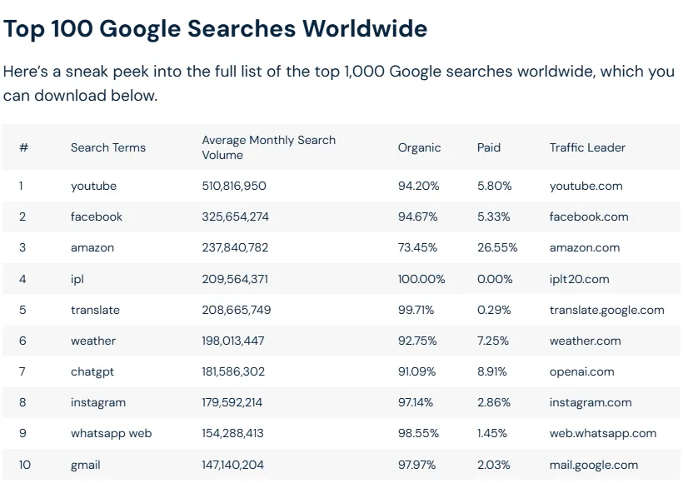Click the 'Organic' column header
The width and height of the screenshot is (683, 483).
pos(419,147)
